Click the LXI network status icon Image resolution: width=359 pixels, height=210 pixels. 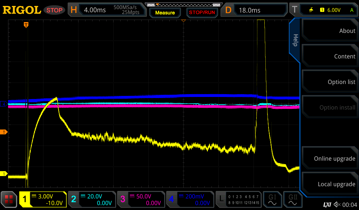327,204
